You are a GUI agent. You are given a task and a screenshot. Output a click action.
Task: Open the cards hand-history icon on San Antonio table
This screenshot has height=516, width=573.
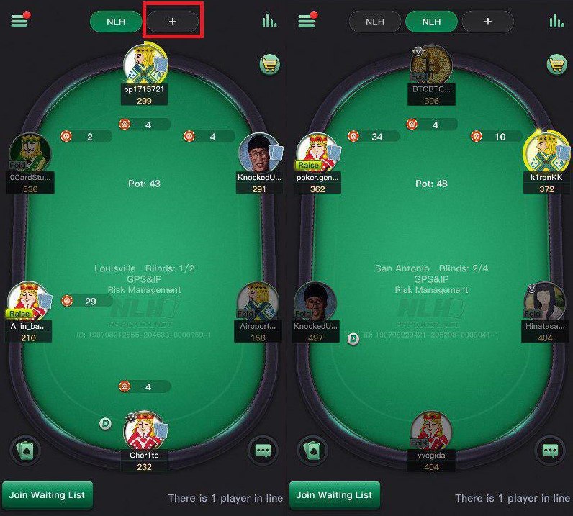point(312,451)
